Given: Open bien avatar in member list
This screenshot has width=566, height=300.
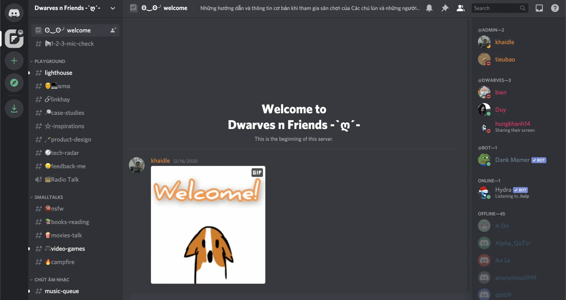Looking at the screenshot, I should 484,92.
